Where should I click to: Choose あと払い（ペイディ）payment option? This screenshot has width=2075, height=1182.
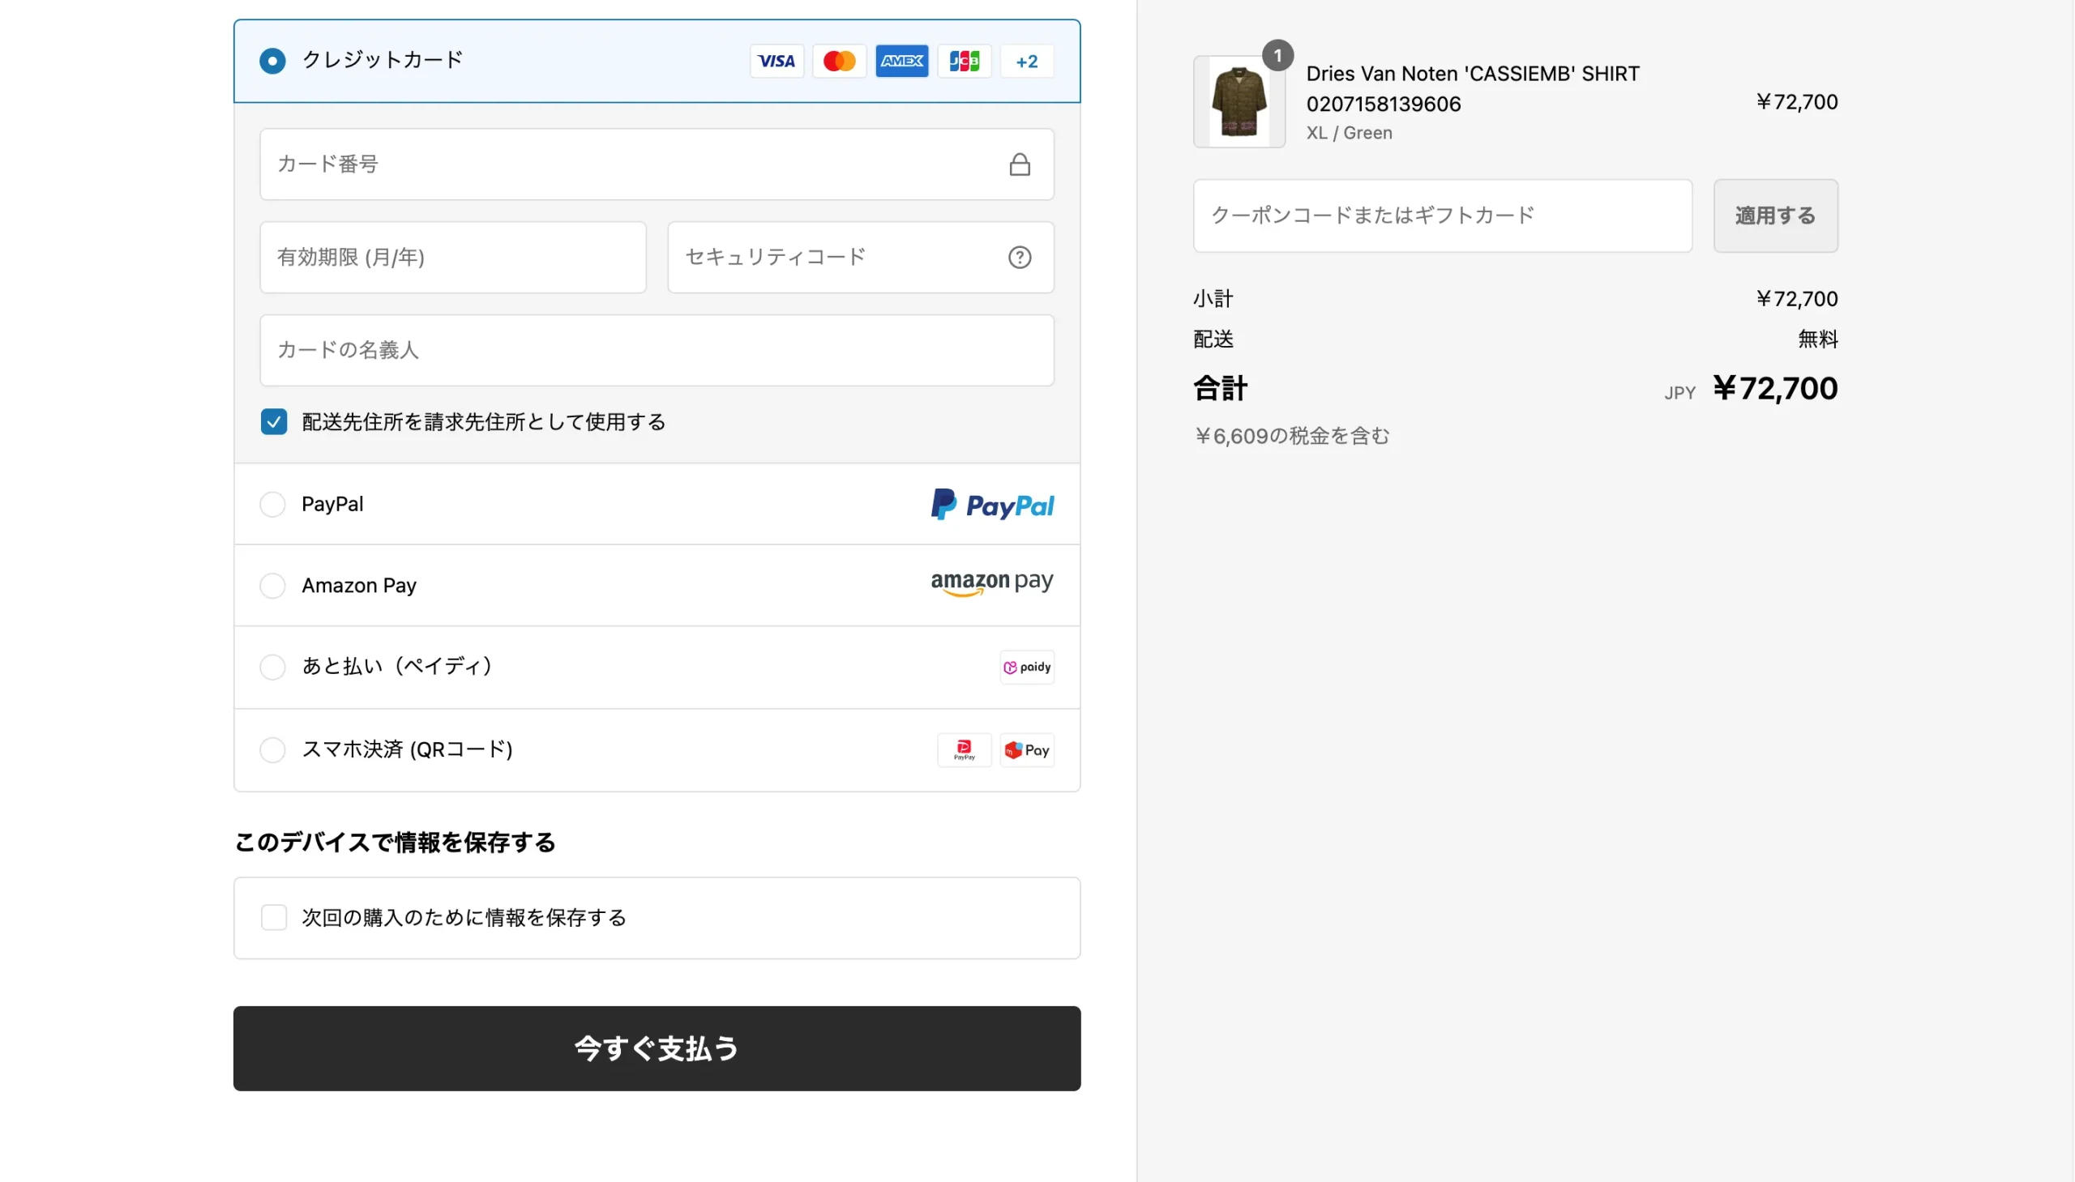pos(657,668)
